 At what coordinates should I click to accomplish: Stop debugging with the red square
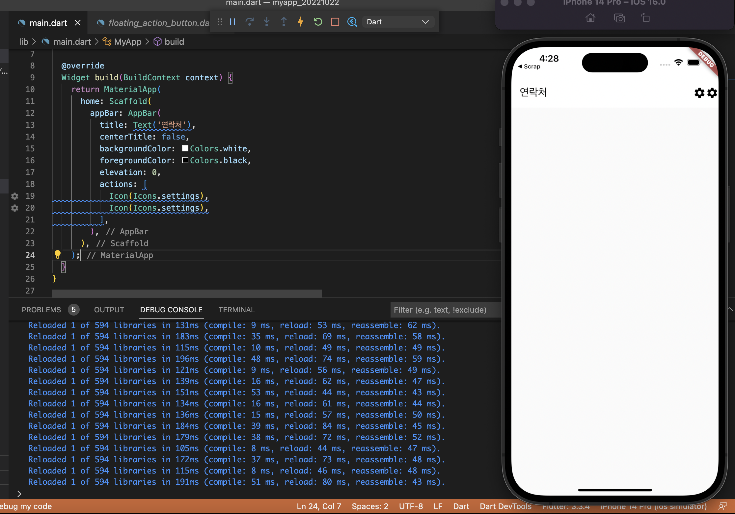click(335, 22)
